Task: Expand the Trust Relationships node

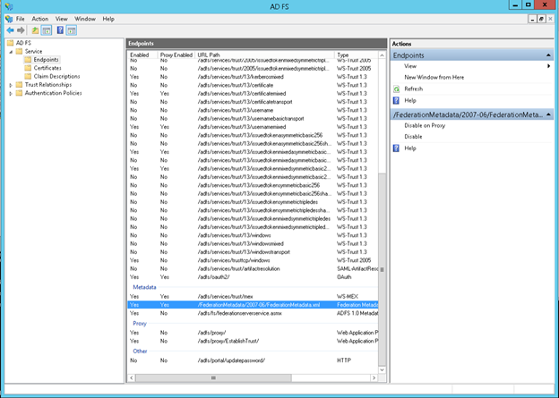Action: click(11, 85)
